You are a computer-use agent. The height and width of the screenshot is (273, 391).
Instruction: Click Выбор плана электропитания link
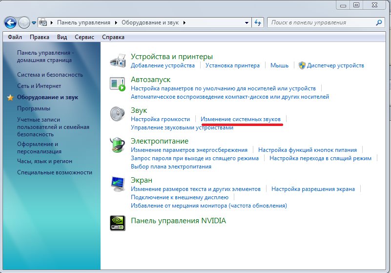tap(171, 167)
